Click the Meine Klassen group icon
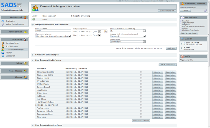210x128 pixels. click(x=25, y=71)
